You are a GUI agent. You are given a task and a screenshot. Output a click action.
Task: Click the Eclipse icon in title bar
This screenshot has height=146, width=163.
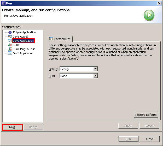tap(3, 3)
